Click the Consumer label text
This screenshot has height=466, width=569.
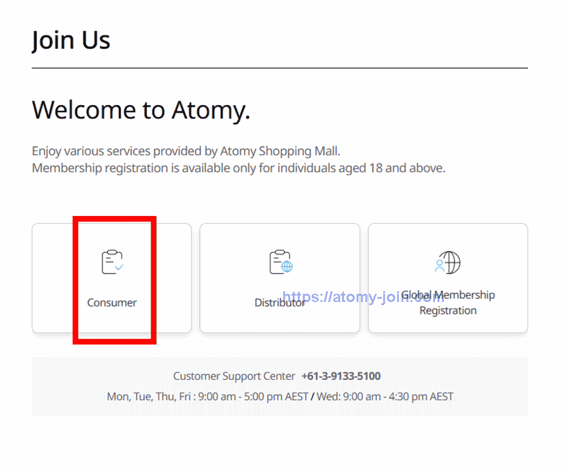(112, 303)
